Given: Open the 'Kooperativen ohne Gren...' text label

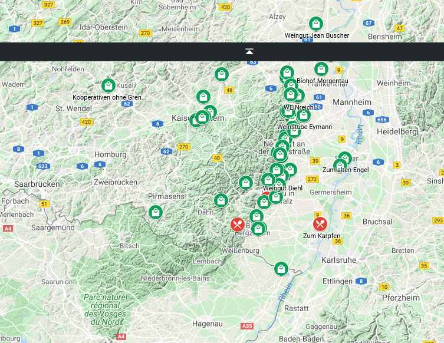Looking at the screenshot, I should click(109, 97).
